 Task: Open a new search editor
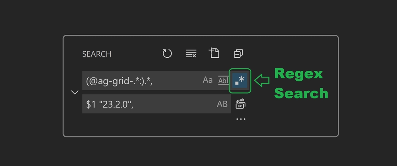[x=214, y=53]
